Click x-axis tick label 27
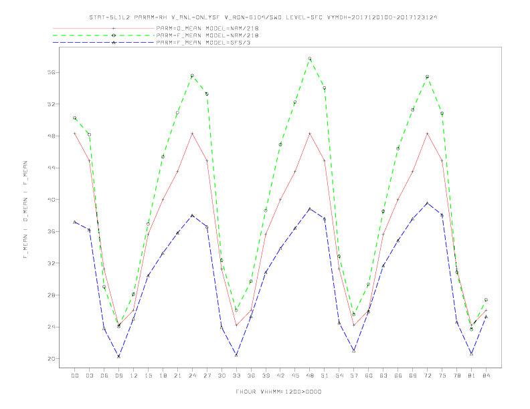Viewport: 530px width, 409px height. tap(207, 376)
